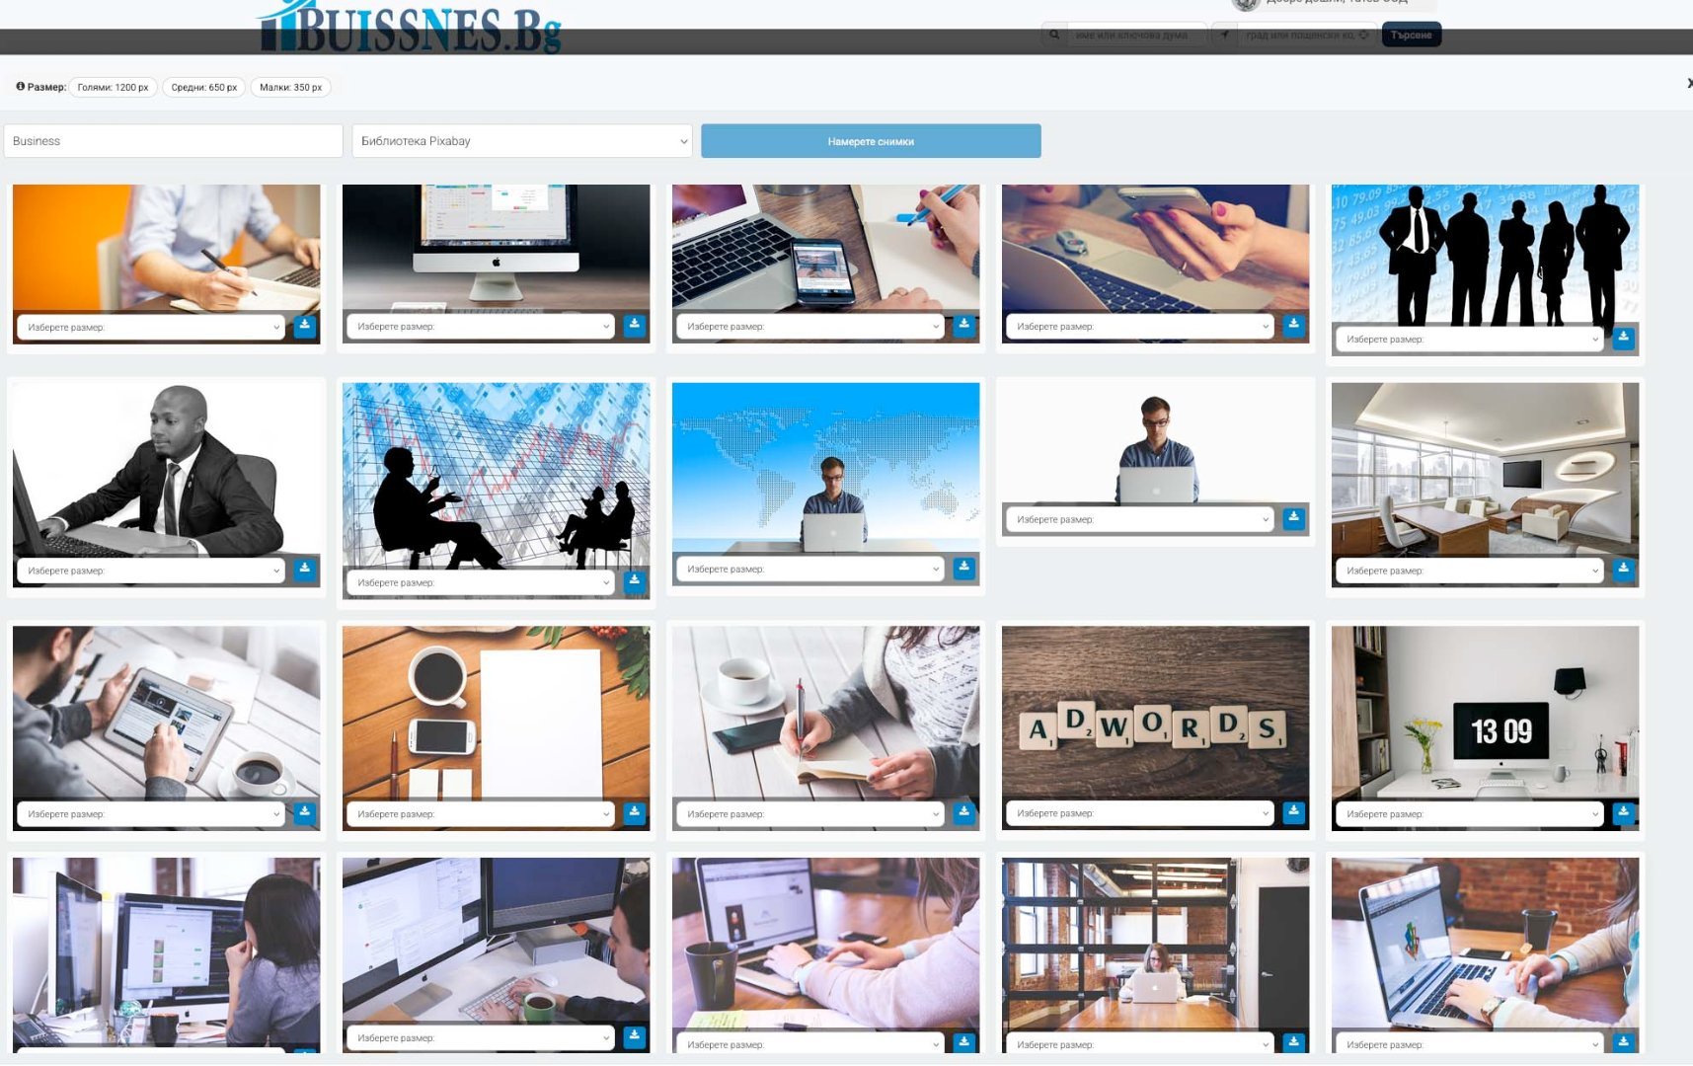Download the 13 09 clock desk image
This screenshot has width=1693, height=1066.
pyautogui.click(x=1623, y=813)
